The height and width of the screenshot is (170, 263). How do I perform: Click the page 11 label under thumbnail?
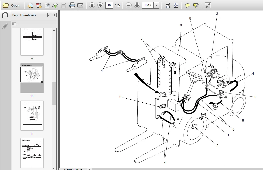click(x=32, y=134)
